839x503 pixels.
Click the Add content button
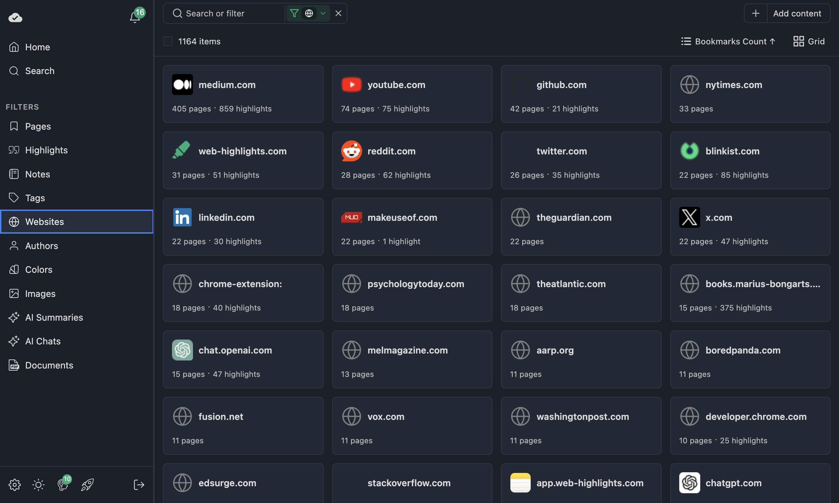coord(798,13)
